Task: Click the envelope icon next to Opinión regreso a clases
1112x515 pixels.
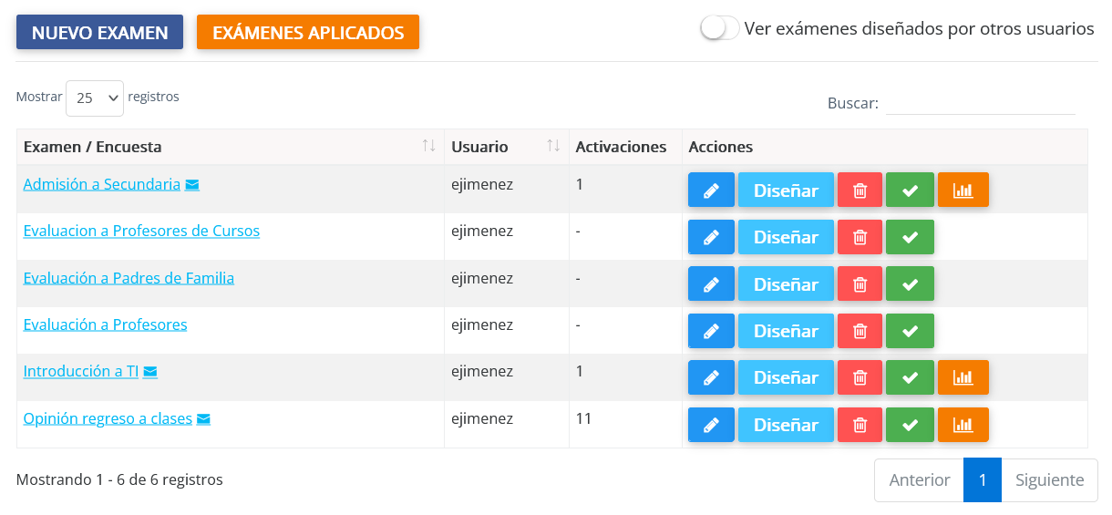Action: pos(204,419)
